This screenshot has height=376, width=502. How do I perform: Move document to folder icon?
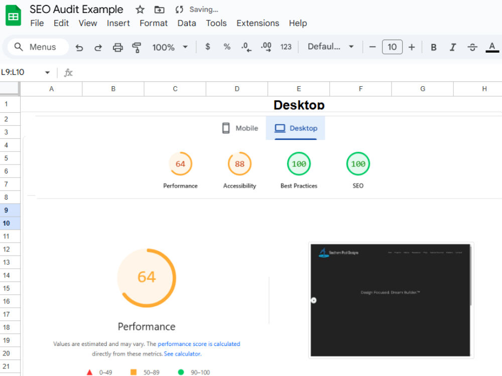159,10
